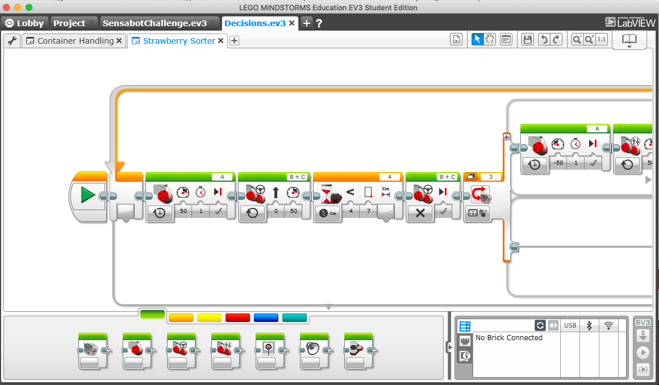Edit steering value 0 on Move Steering block

(x=276, y=211)
